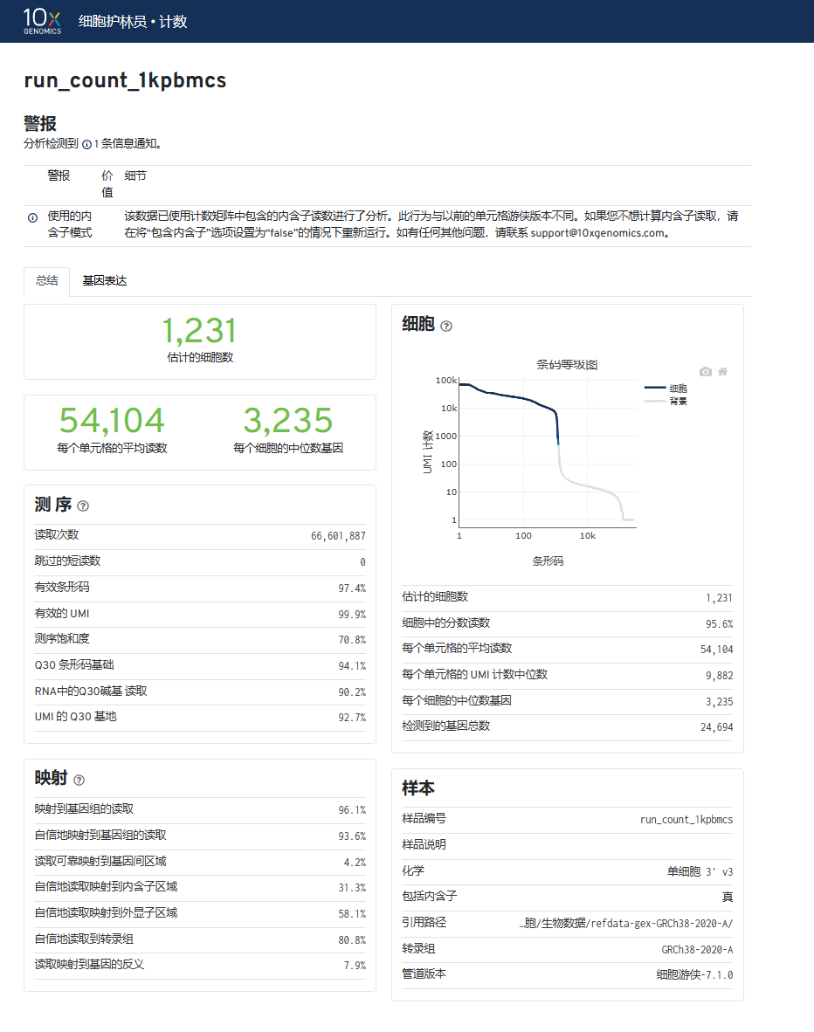Reset plot axes with the home icon
Screen dimensions: 814x1032
722,371
